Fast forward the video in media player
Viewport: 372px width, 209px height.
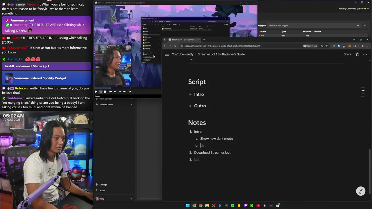(x=119, y=91)
